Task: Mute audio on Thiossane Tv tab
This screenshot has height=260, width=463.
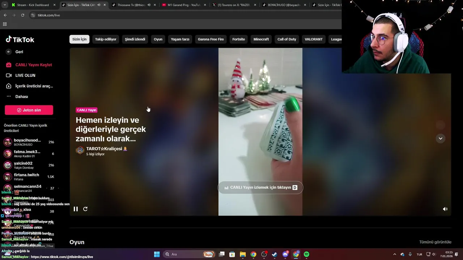Action: click(x=149, y=5)
